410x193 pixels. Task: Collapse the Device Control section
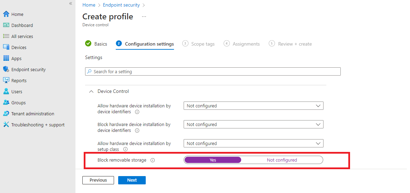[91, 91]
